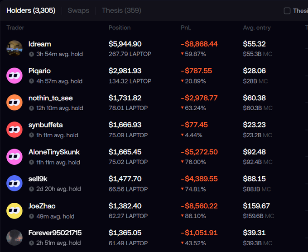Sort by the Trader column header
Image resolution: width=308 pixels, height=252 pixels.
point(15,28)
